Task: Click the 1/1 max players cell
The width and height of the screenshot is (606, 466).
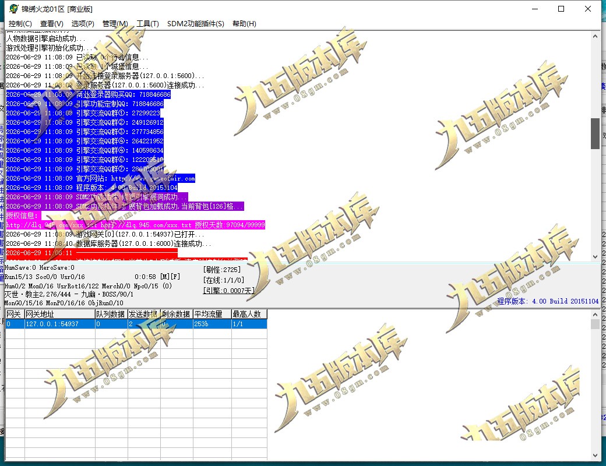Action: click(249, 324)
